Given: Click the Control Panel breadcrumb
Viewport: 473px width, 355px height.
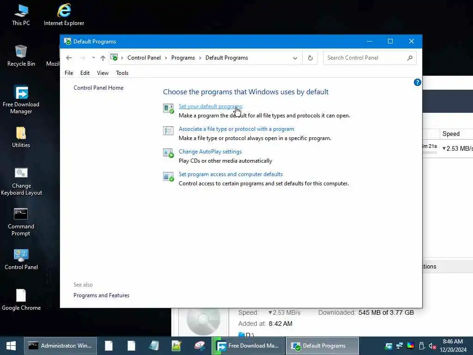Looking at the screenshot, I should pos(144,58).
